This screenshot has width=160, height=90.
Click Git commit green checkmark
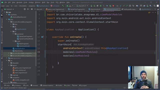click(124, 6)
